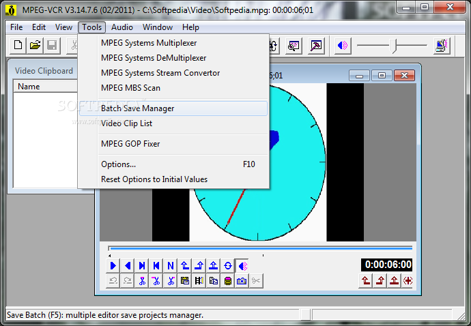
Task: Capture a snapshot with the camera icon
Action: click(242, 281)
